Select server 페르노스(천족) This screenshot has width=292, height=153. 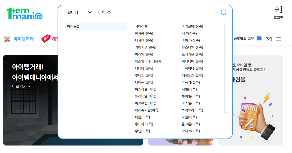pyautogui.click(x=192, y=75)
